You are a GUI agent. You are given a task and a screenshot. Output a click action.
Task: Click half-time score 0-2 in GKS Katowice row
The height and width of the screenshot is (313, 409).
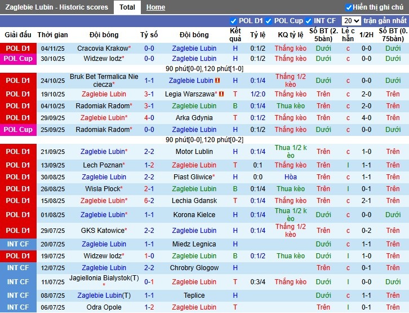click(x=366, y=231)
